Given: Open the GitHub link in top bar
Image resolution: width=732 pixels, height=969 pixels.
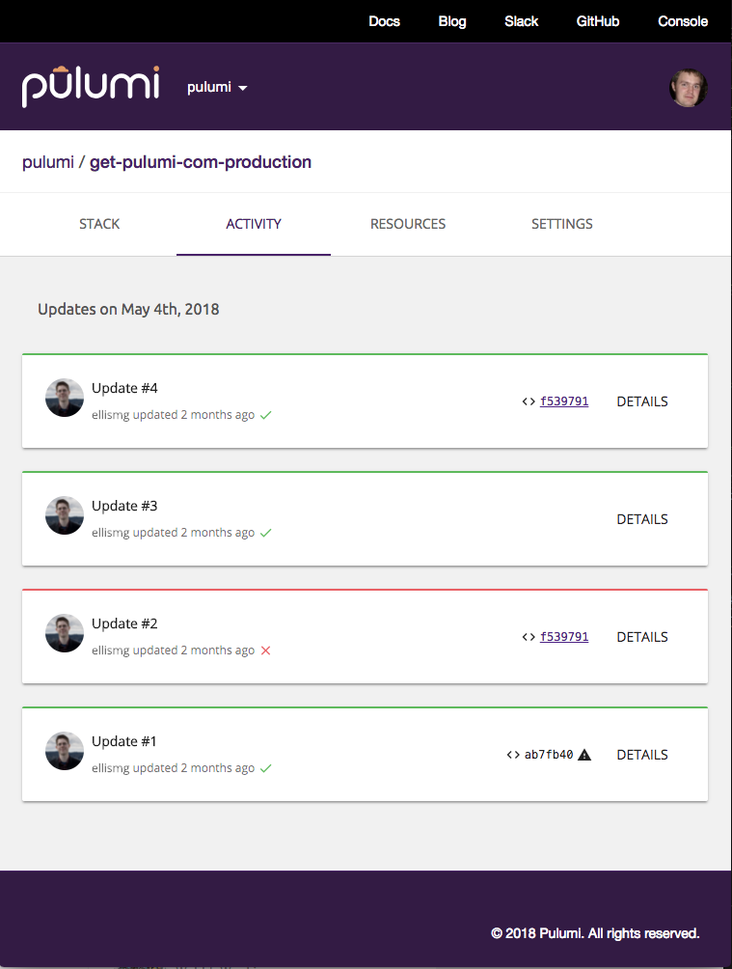Looking at the screenshot, I should 598,21.
